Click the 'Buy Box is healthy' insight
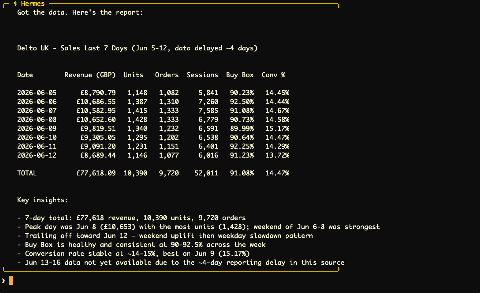Viewport: 480px width, 293px height. click(141, 245)
